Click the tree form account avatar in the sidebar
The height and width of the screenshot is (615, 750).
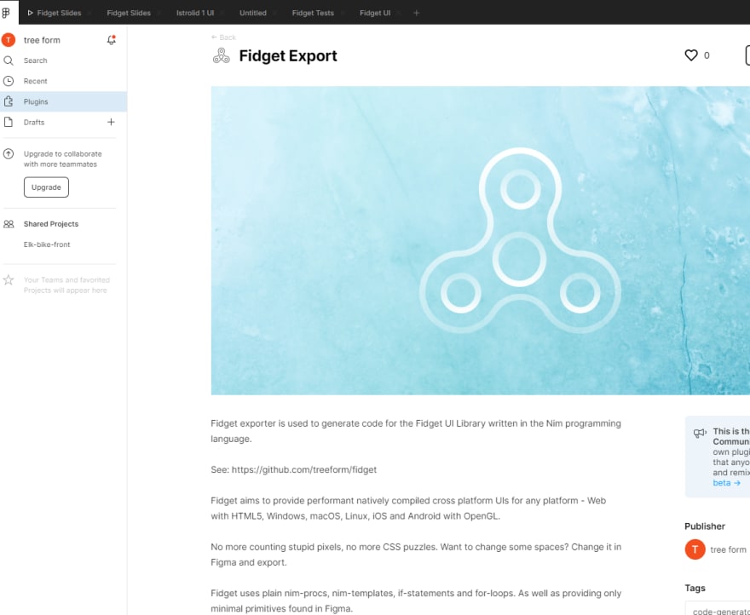point(9,40)
